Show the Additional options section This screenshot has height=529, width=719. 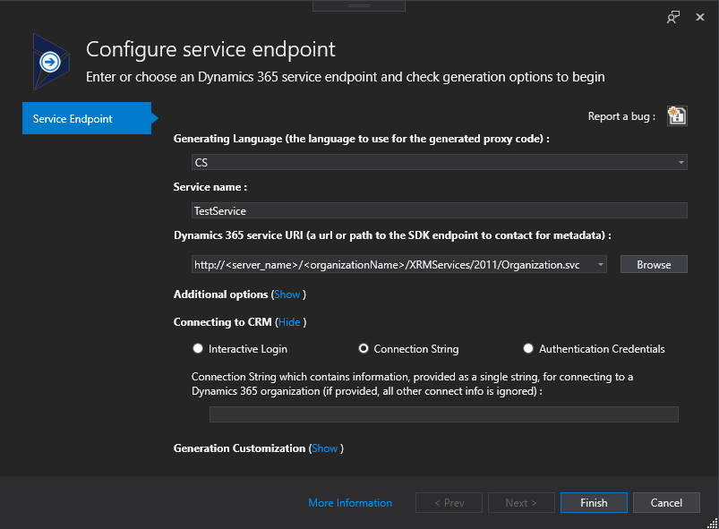click(287, 294)
